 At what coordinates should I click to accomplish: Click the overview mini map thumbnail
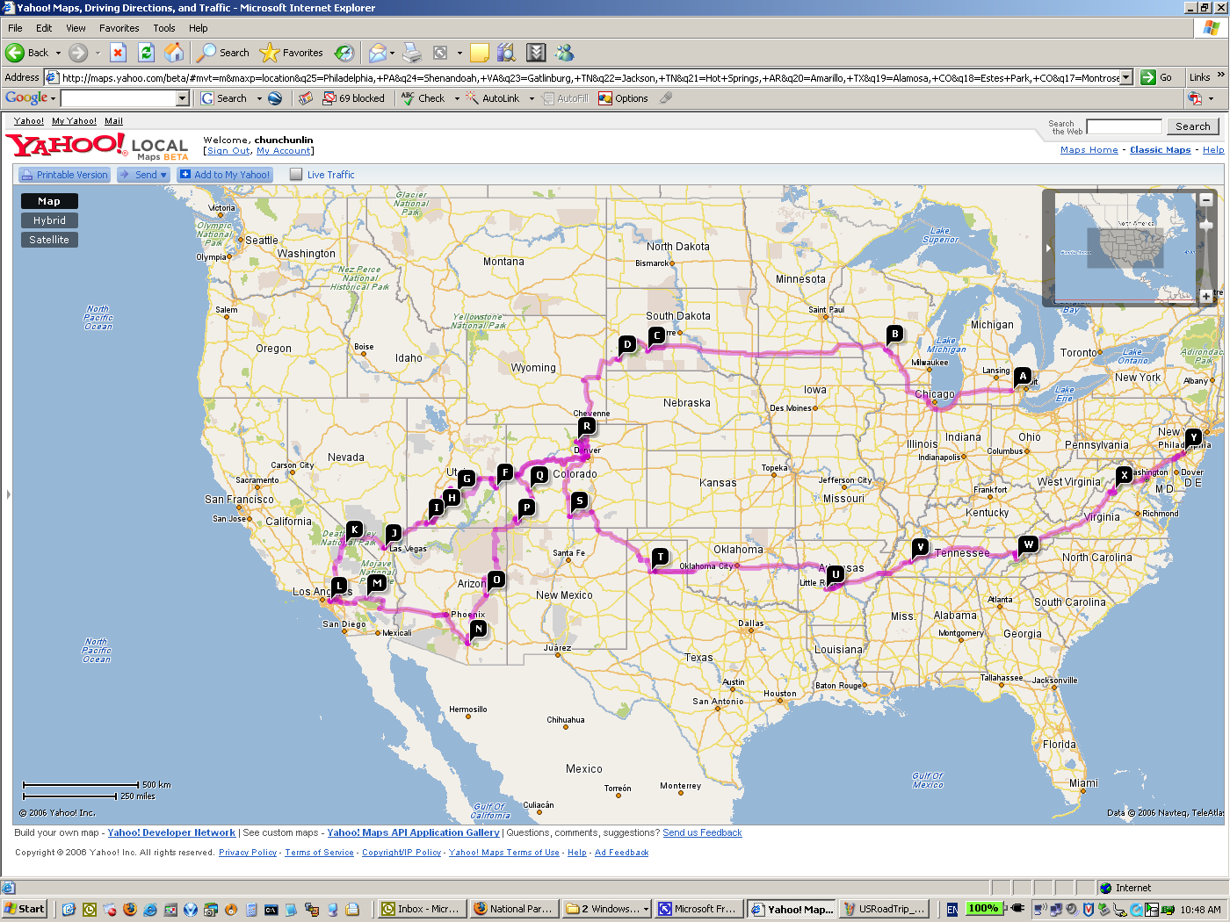coord(1125,248)
